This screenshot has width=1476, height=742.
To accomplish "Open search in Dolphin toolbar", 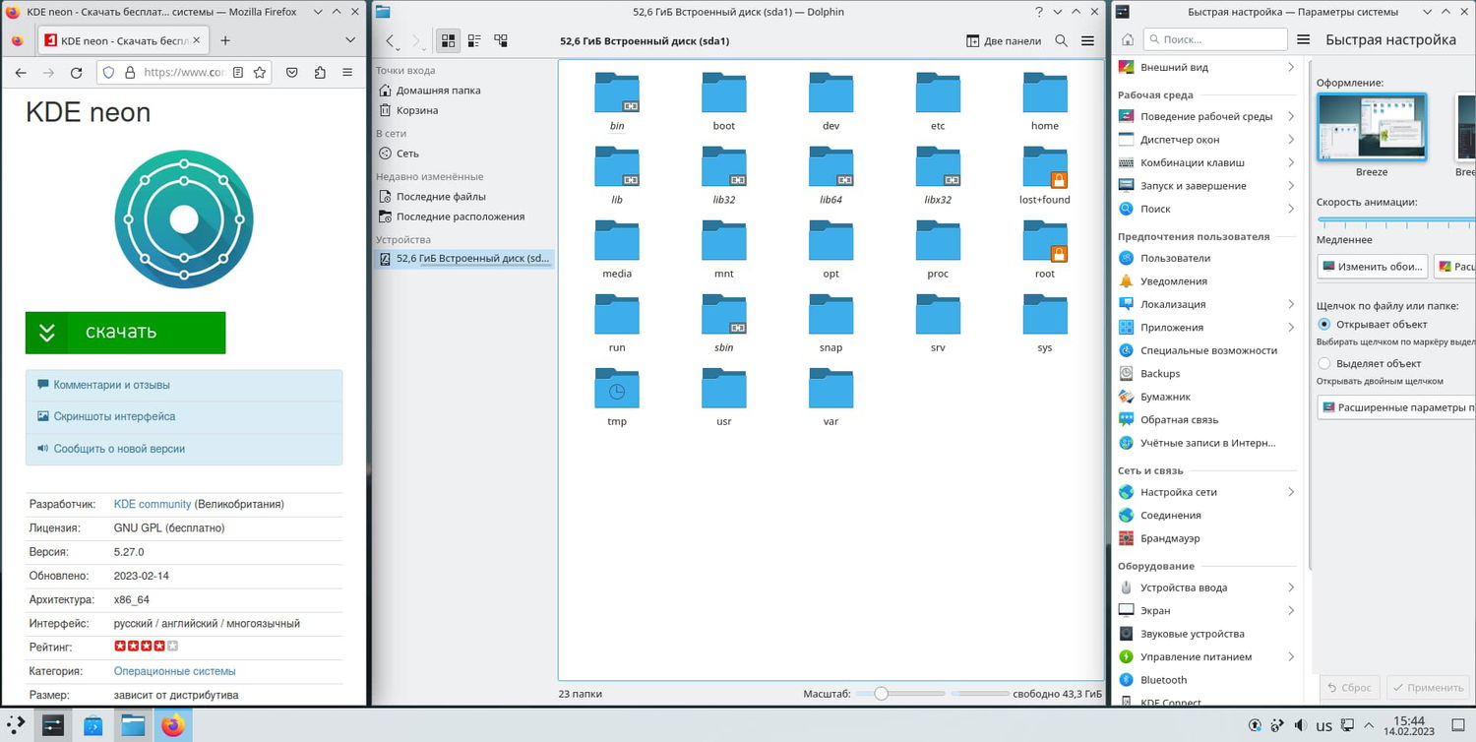I will (x=1062, y=41).
